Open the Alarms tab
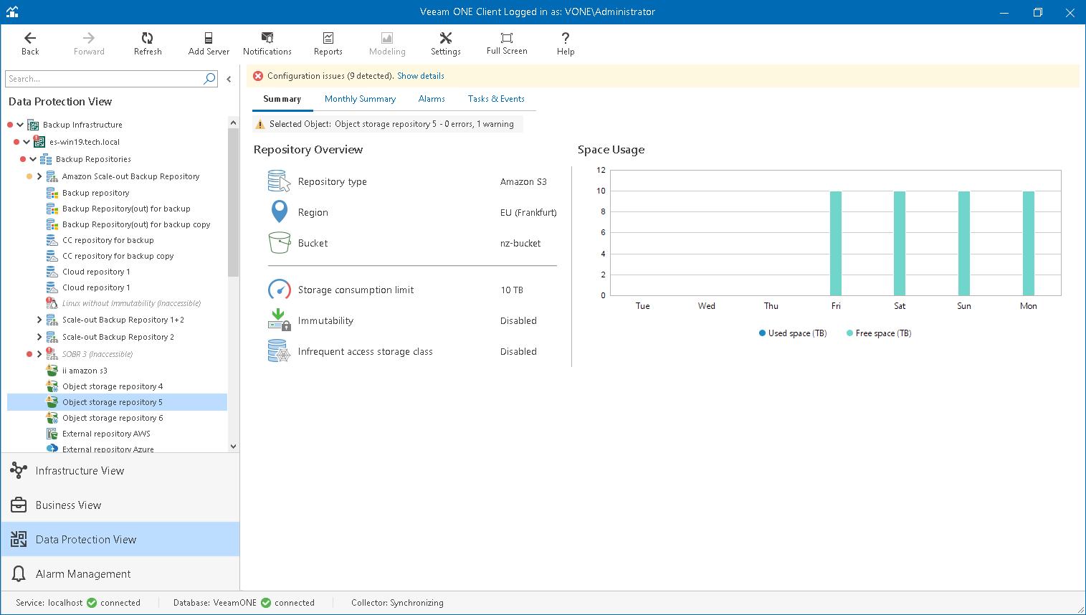1086x615 pixels. tap(432, 99)
